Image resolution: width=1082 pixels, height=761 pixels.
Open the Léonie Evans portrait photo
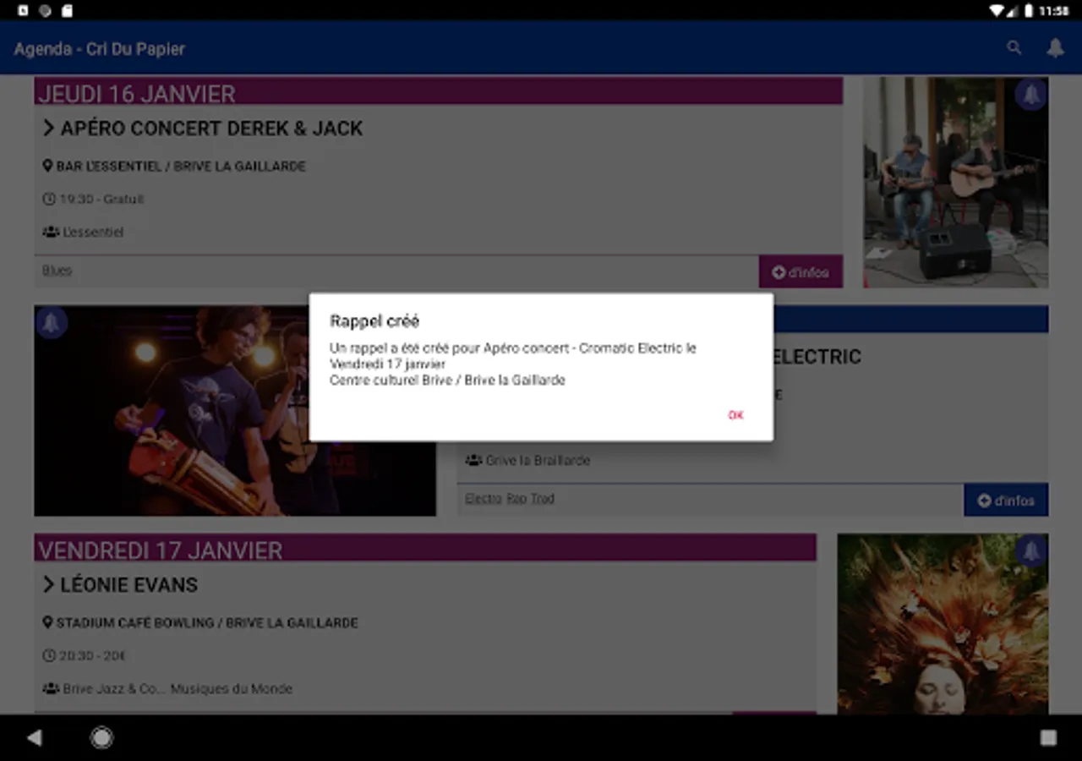pos(943,624)
